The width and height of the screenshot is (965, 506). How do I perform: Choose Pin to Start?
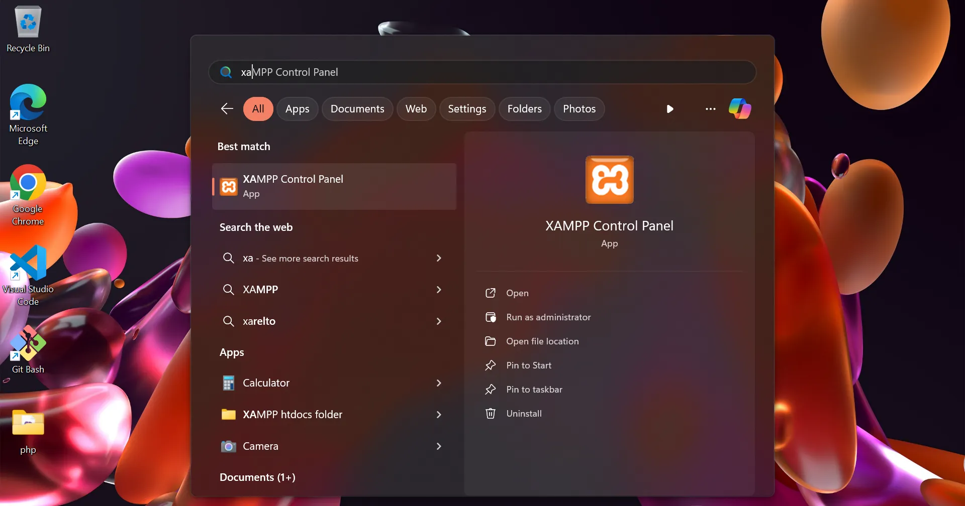529,365
